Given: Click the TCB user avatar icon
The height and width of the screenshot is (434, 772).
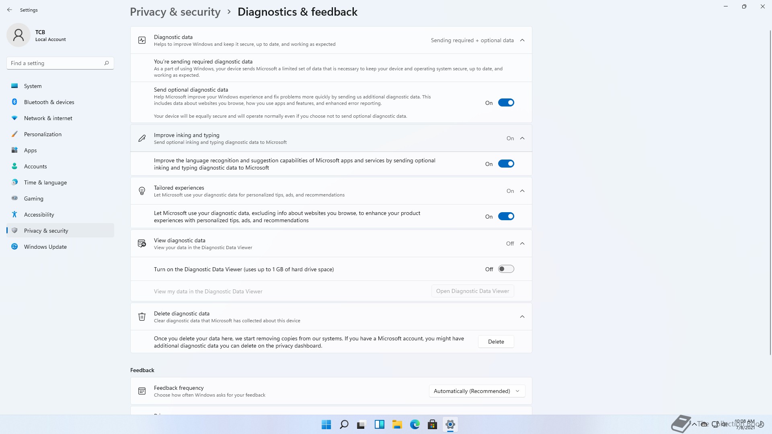Looking at the screenshot, I should (18, 35).
